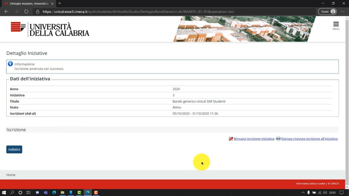This screenshot has height=196, width=349.
Task: Open File Explorer from taskbar
Action: coord(63,192)
